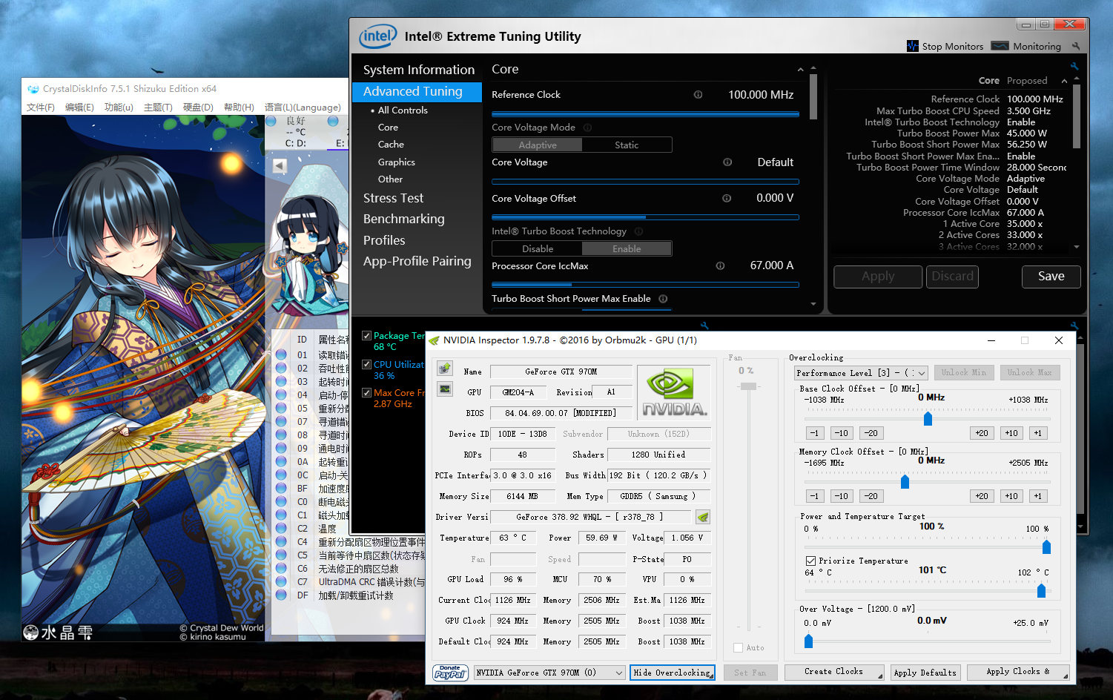Select Graphics under Advanced Tuning
This screenshot has height=700, width=1113.
(x=396, y=162)
